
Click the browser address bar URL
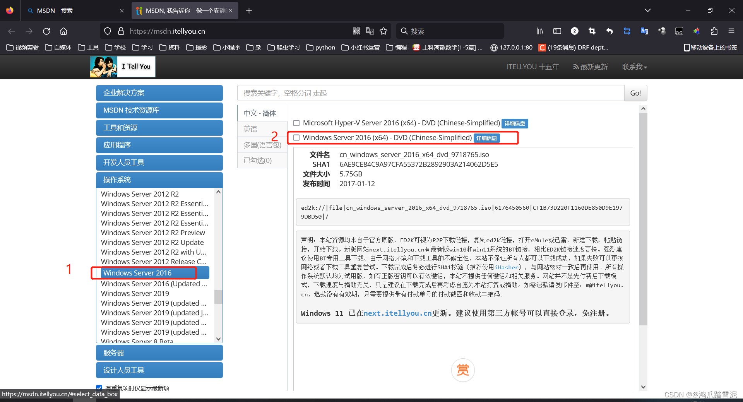[x=168, y=31]
